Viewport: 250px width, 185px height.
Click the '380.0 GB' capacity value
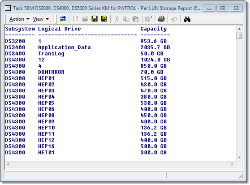[154, 97]
